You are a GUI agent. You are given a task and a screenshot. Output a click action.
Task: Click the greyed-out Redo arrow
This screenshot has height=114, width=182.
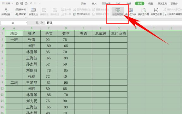pos(35,3)
